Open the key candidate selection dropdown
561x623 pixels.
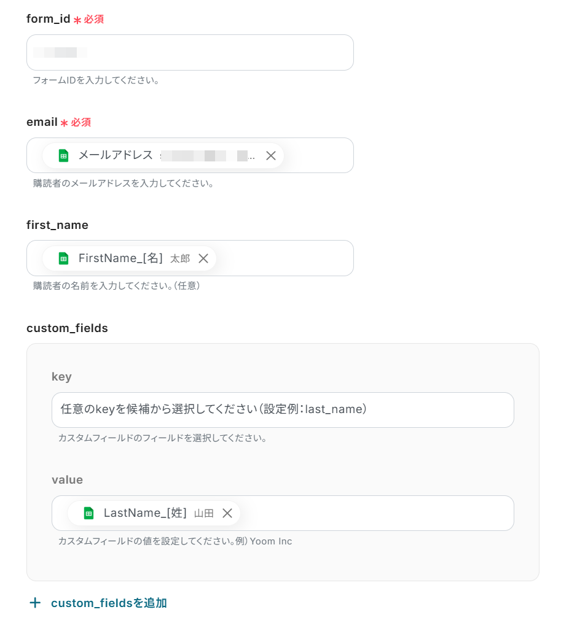pos(283,409)
